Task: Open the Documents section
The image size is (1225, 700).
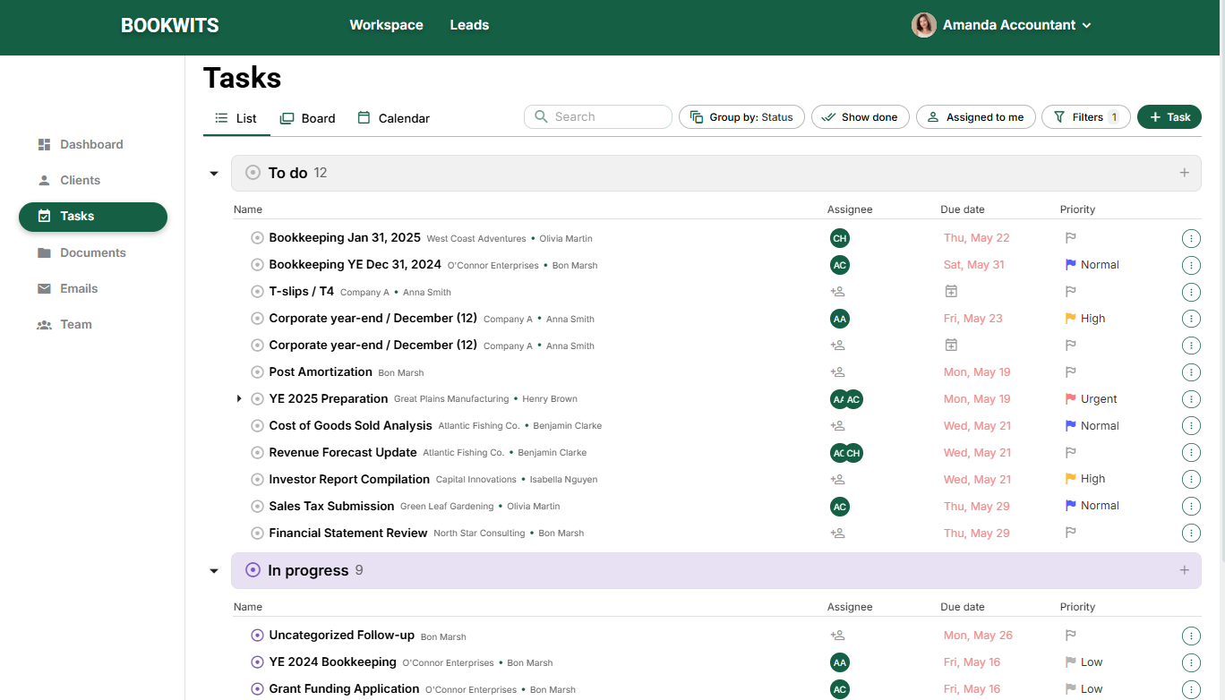Action: point(91,252)
